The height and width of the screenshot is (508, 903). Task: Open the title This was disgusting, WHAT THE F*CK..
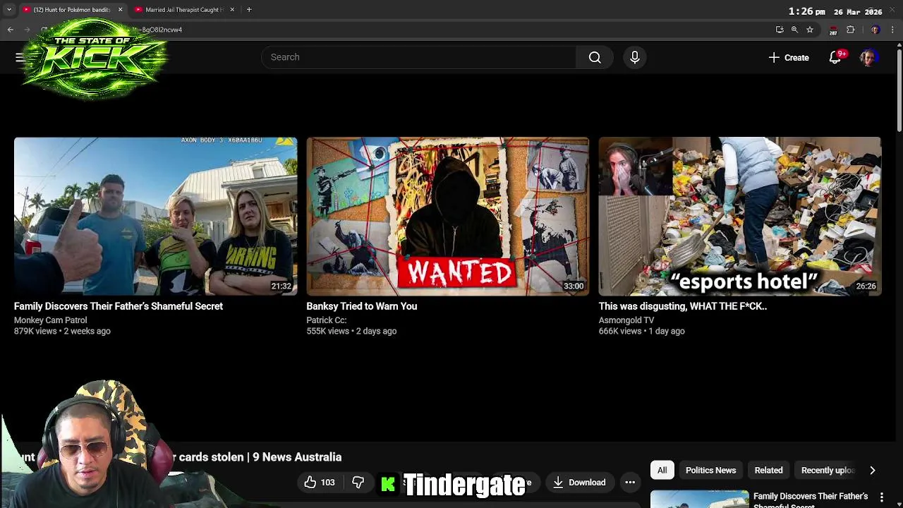pos(682,306)
